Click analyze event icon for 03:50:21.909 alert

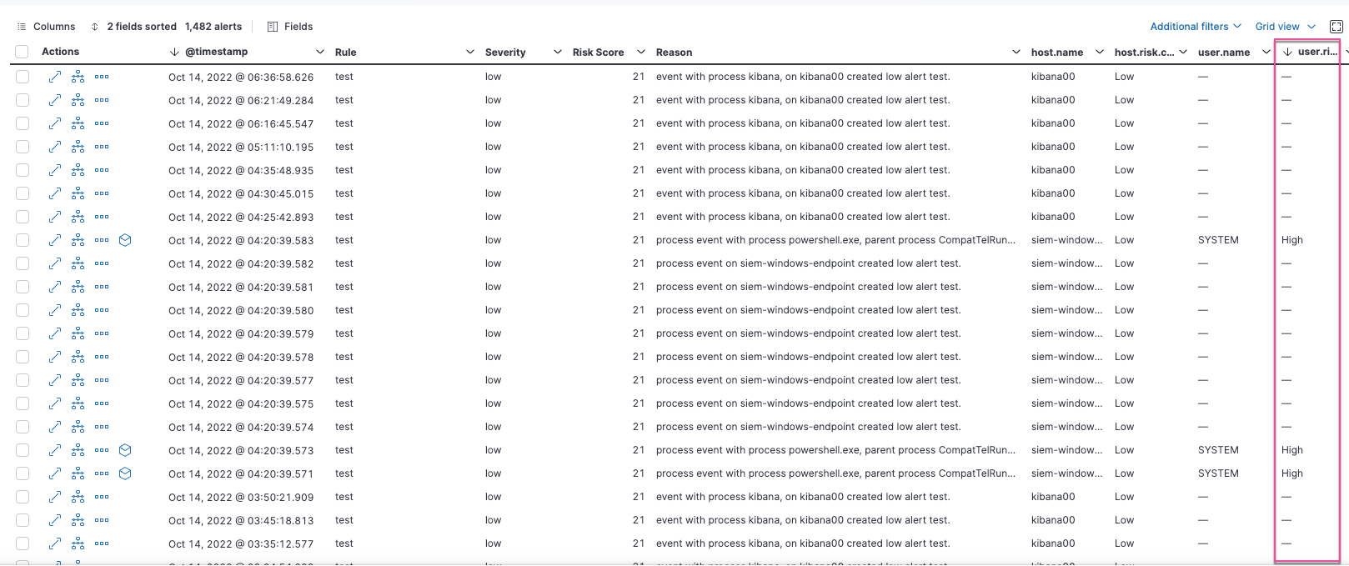point(78,497)
